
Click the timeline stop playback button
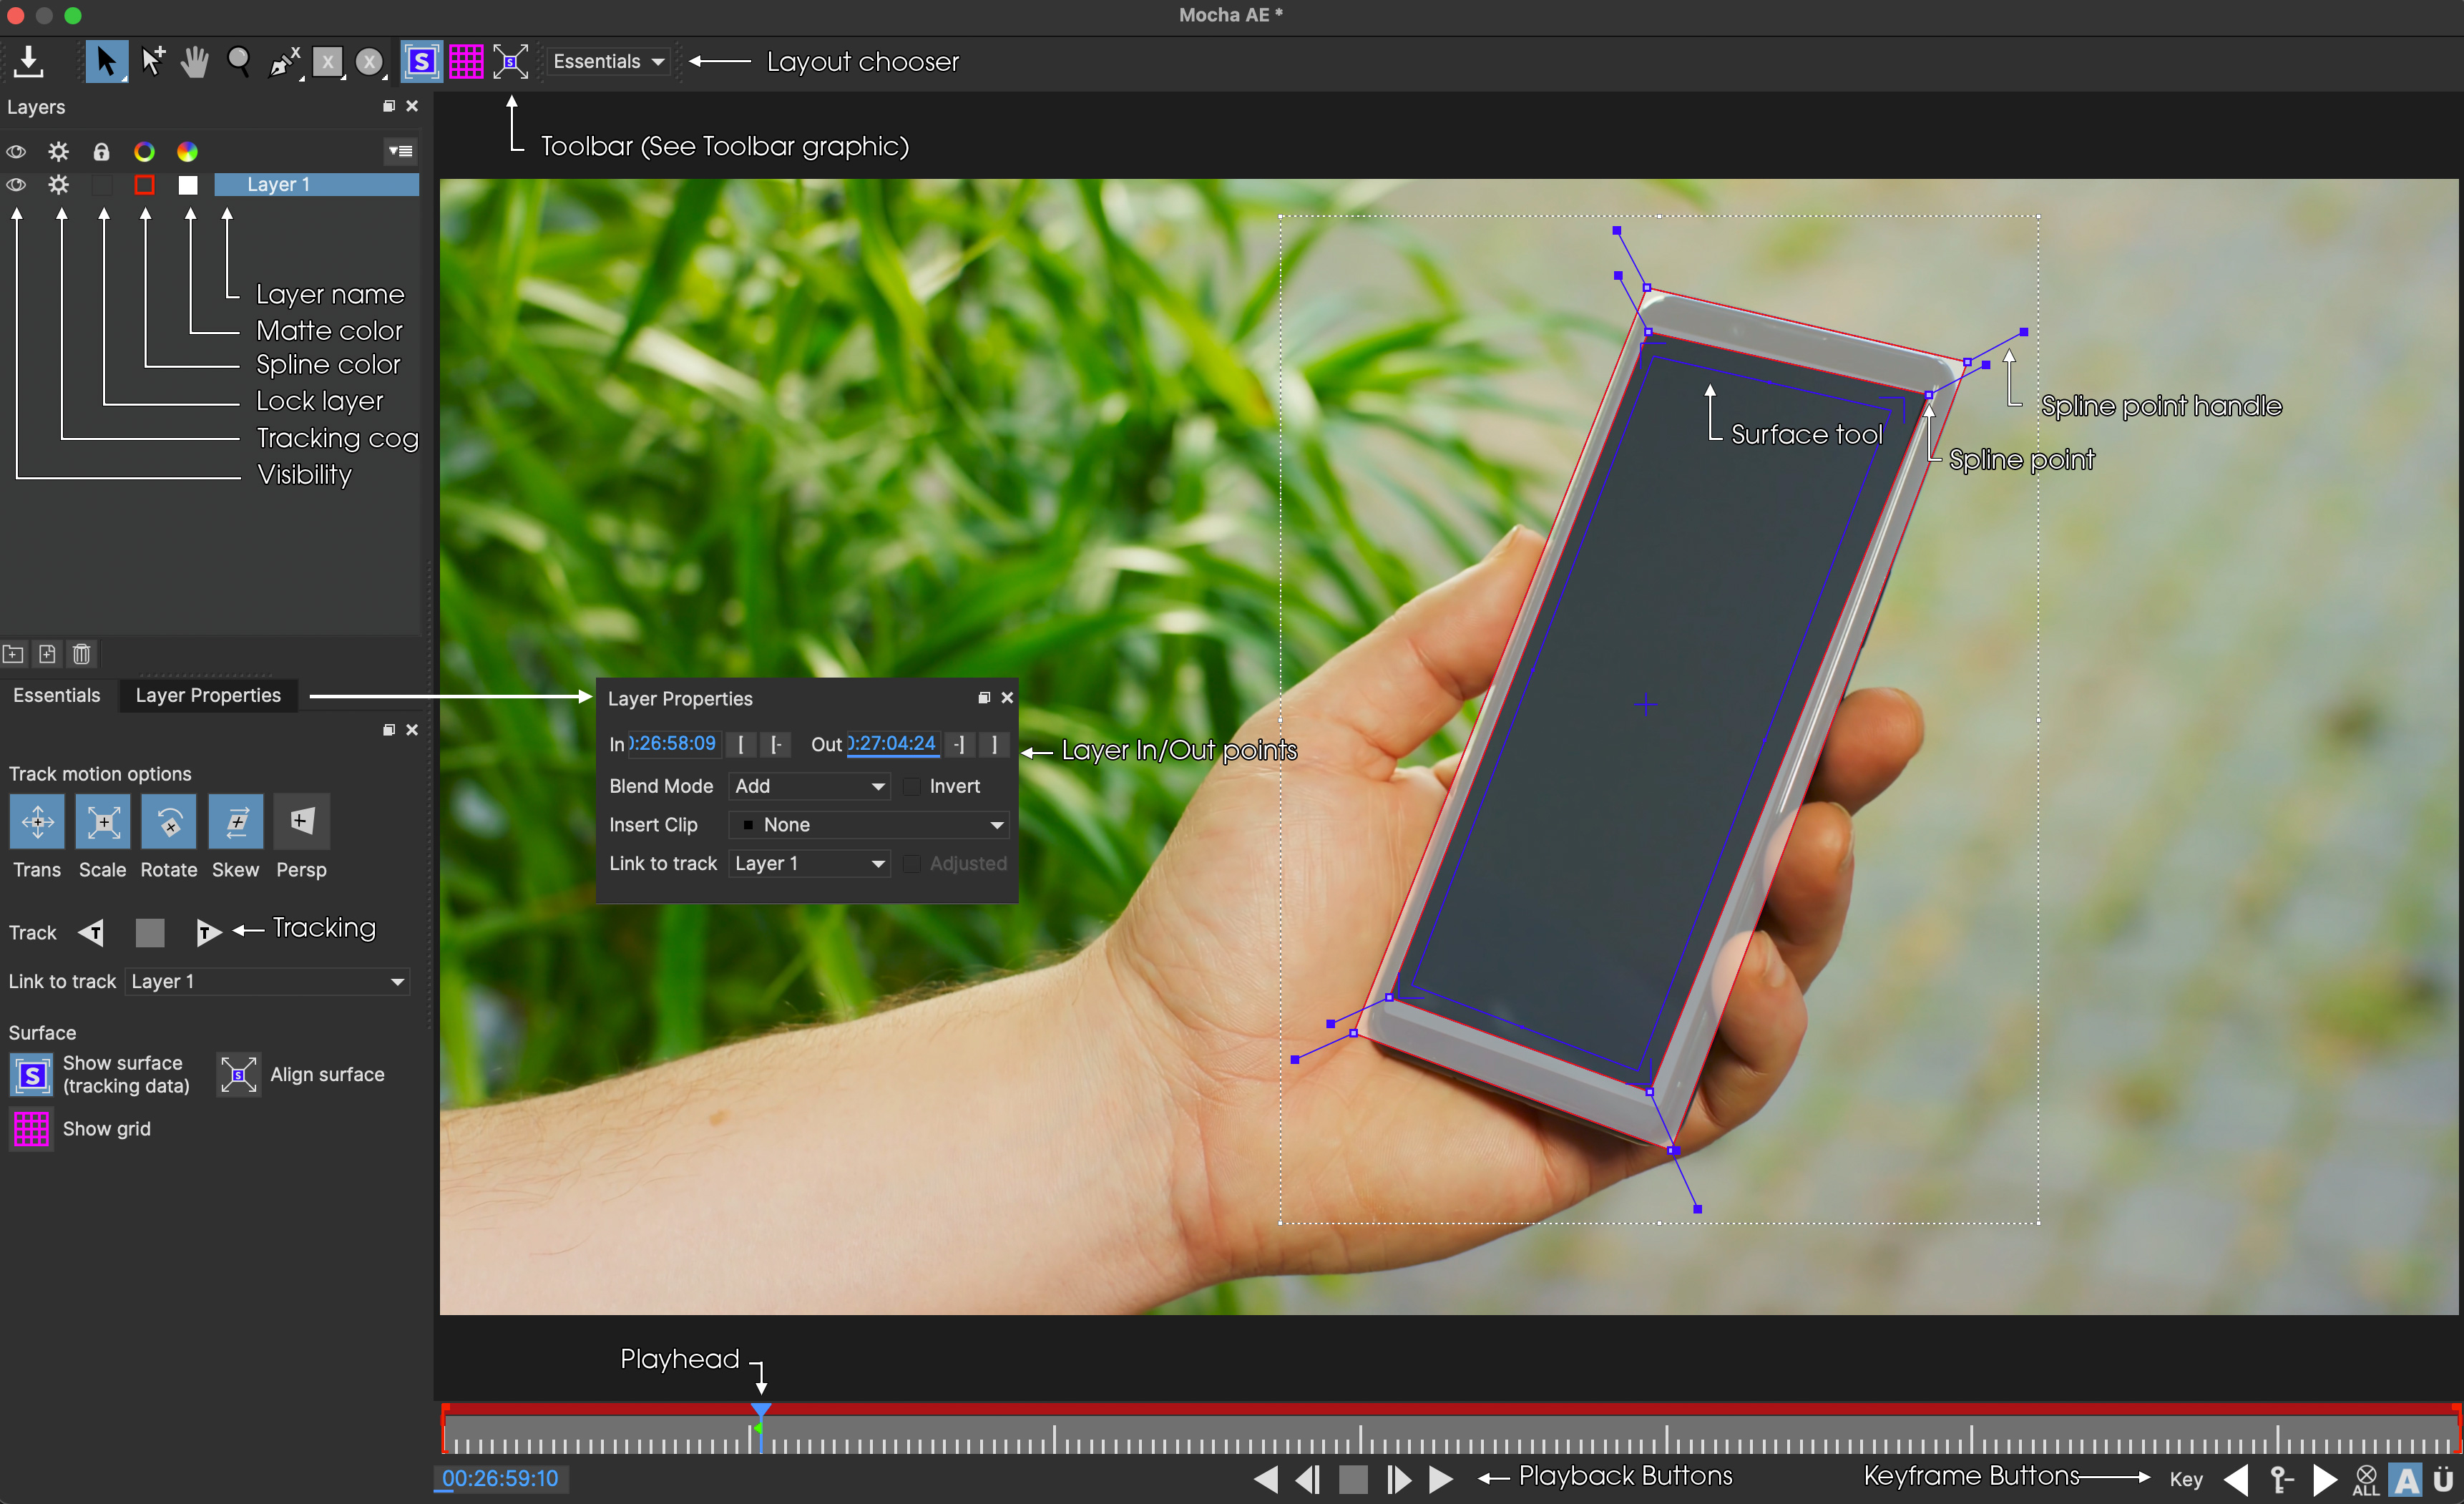[1353, 1478]
